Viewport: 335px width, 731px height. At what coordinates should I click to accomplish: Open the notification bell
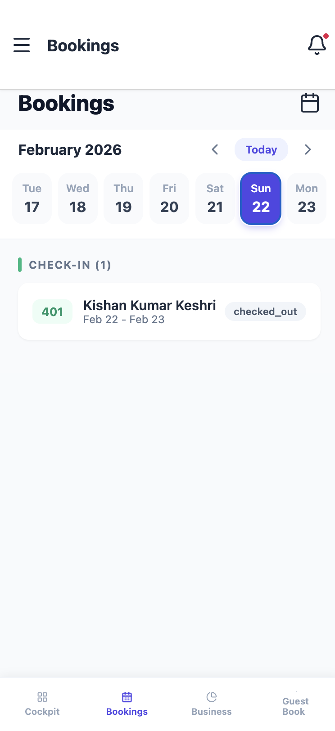tap(317, 45)
